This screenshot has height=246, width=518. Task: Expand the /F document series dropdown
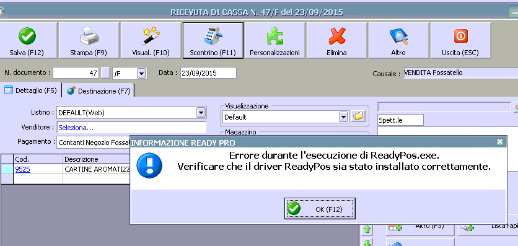click(141, 73)
